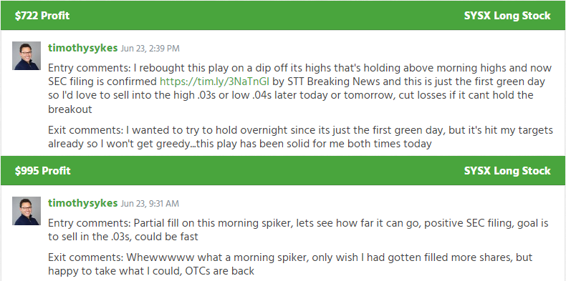Click the $722 Profit header label
Viewport: 566px width, 281px height.
click(x=42, y=16)
